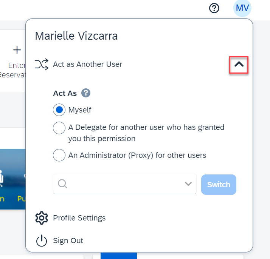Collapse the Act as Another User section

239,65
